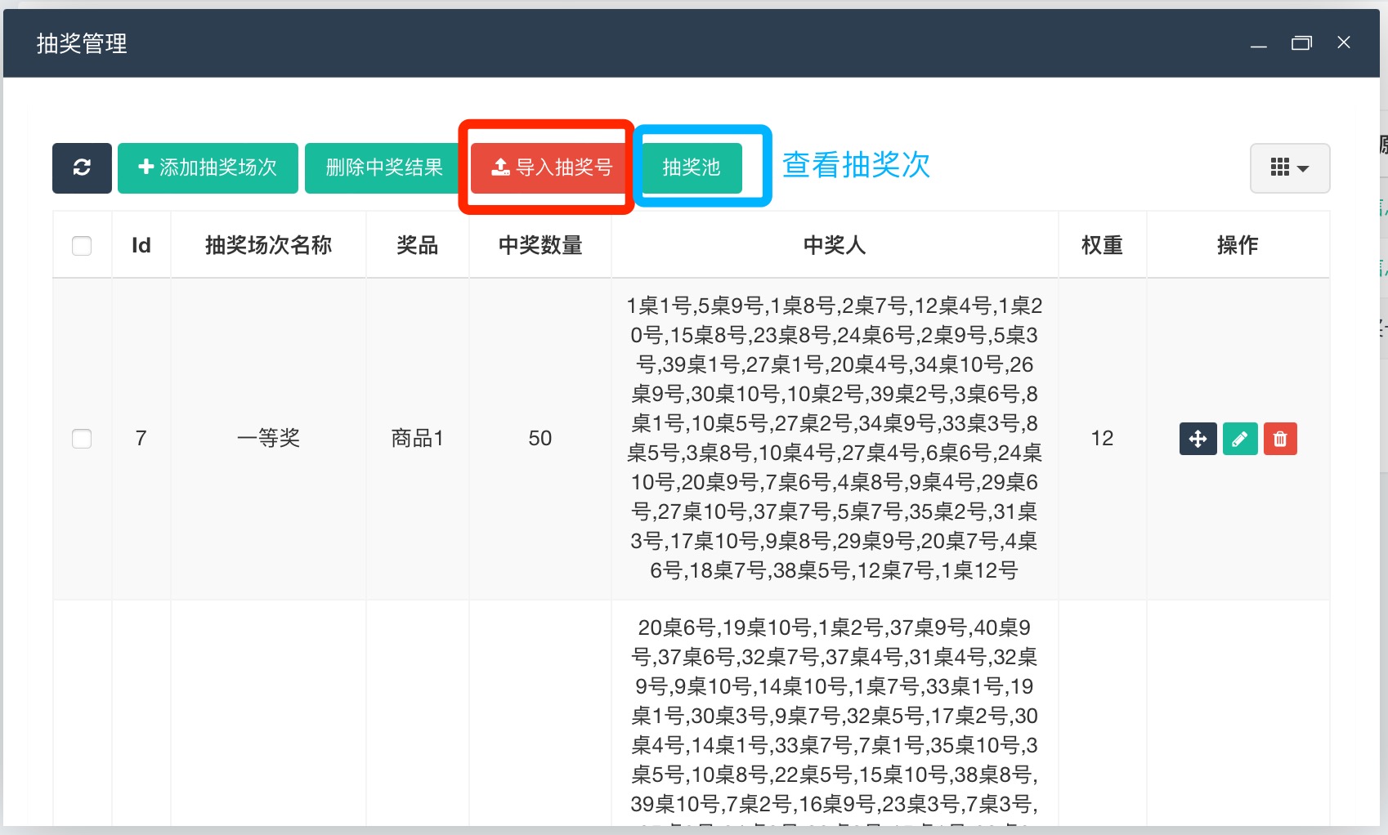Viewport: 1388px width, 835px height.
Task: Close the 抽奖管理 dialog
Action: (x=1344, y=42)
